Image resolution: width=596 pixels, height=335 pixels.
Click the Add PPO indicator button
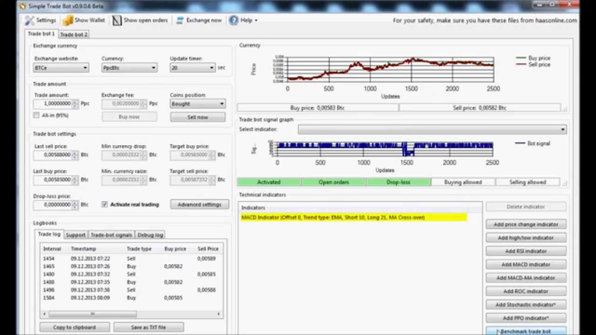click(x=526, y=318)
